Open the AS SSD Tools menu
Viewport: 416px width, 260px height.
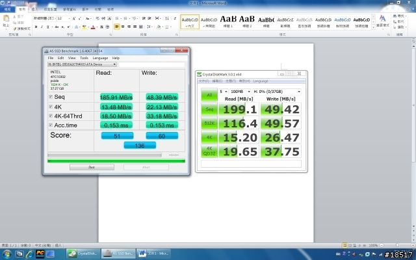84,58
